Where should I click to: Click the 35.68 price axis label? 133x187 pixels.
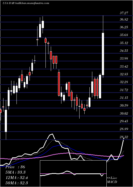124,35
